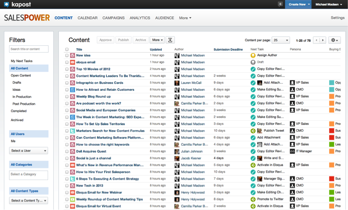Click teal buying stage swatch in Infographic row
The height and width of the screenshot is (210, 348).
pyautogui.click(x=332, y=83)
